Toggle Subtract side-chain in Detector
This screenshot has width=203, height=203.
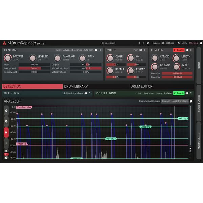pos(73,93)
